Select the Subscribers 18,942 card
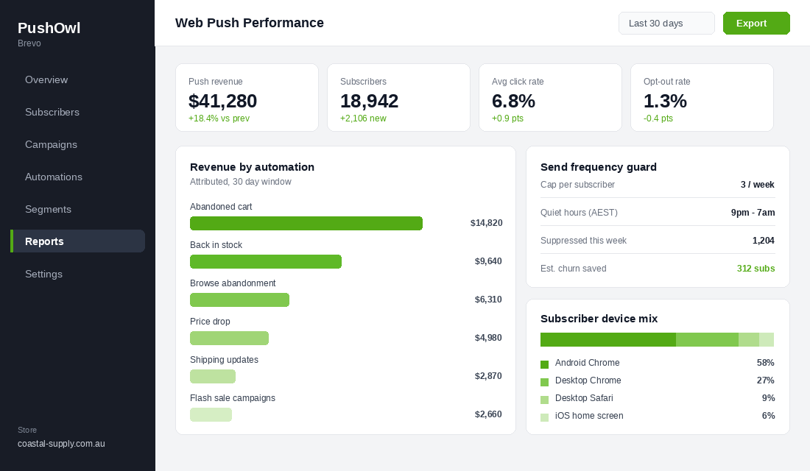The image size is (810, 471). click(399, 98)
